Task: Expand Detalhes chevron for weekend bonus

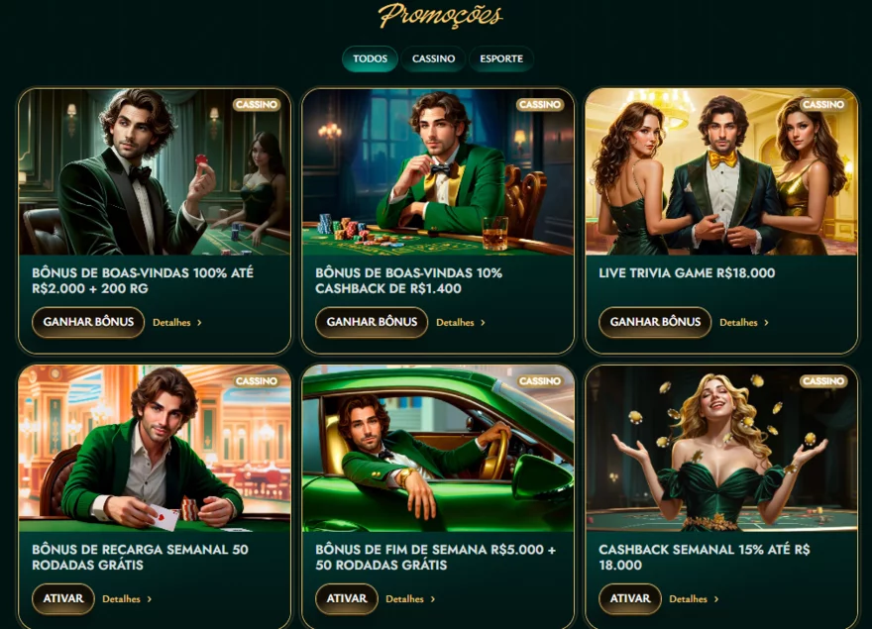Action: 433,599
